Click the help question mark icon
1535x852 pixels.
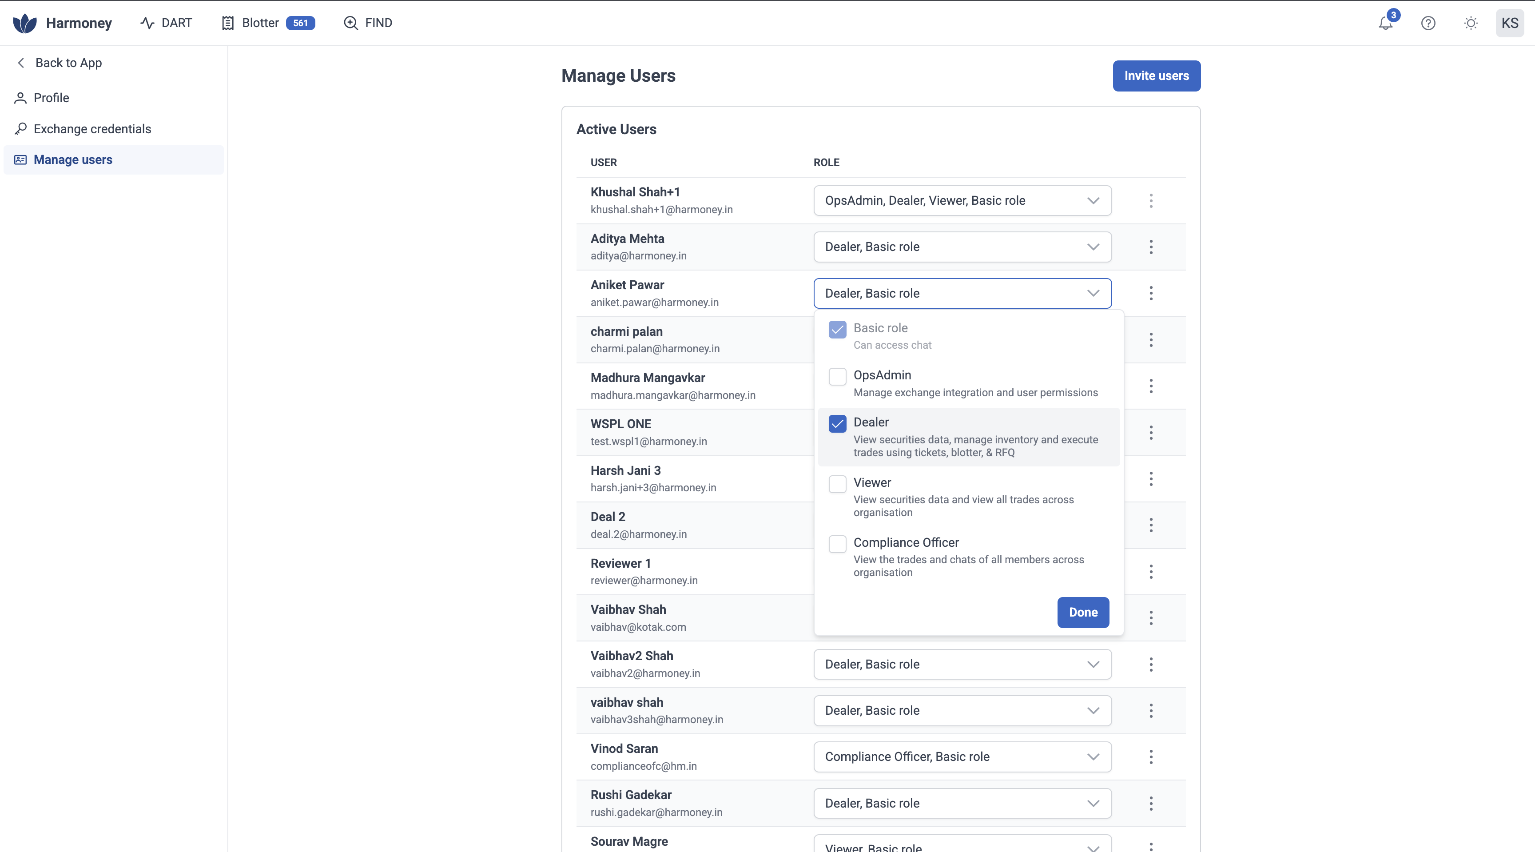[x=1428, y=23]
